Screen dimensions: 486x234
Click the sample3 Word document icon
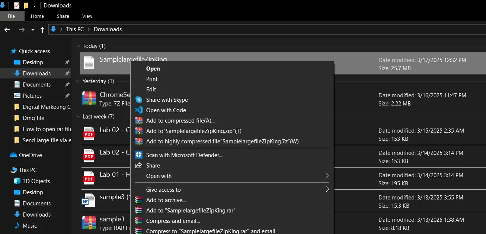89,200
